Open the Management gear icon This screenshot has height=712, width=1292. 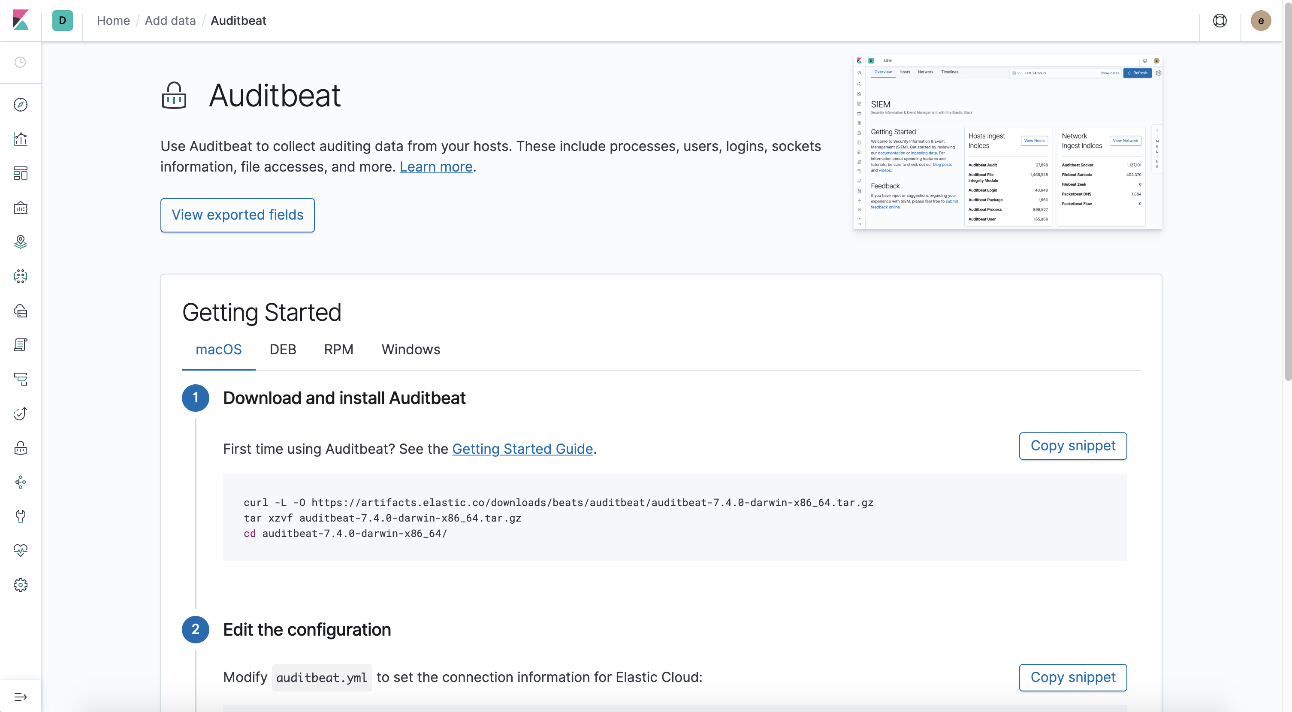click(x=21, y=585)
